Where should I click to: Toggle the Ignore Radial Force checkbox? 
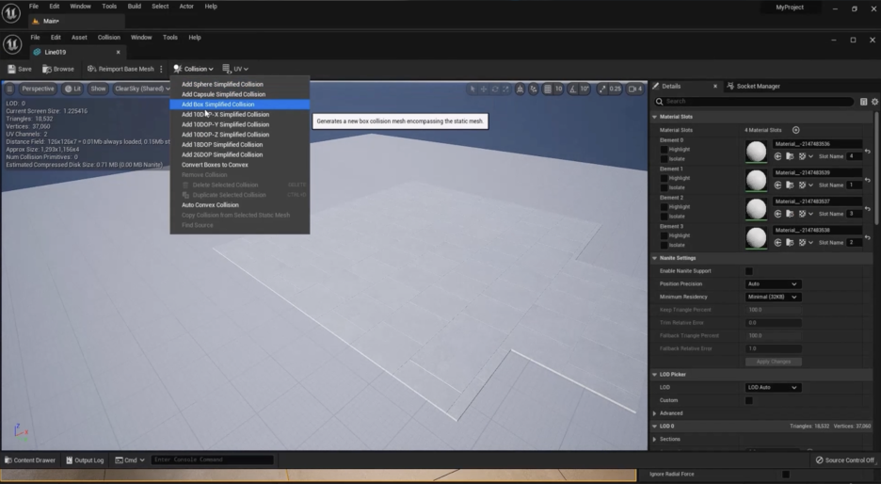point(786,475)
